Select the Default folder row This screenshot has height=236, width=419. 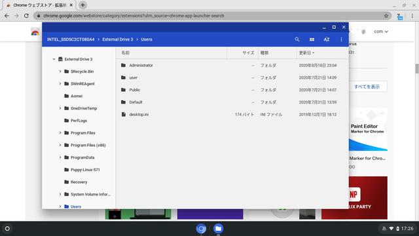232,102
